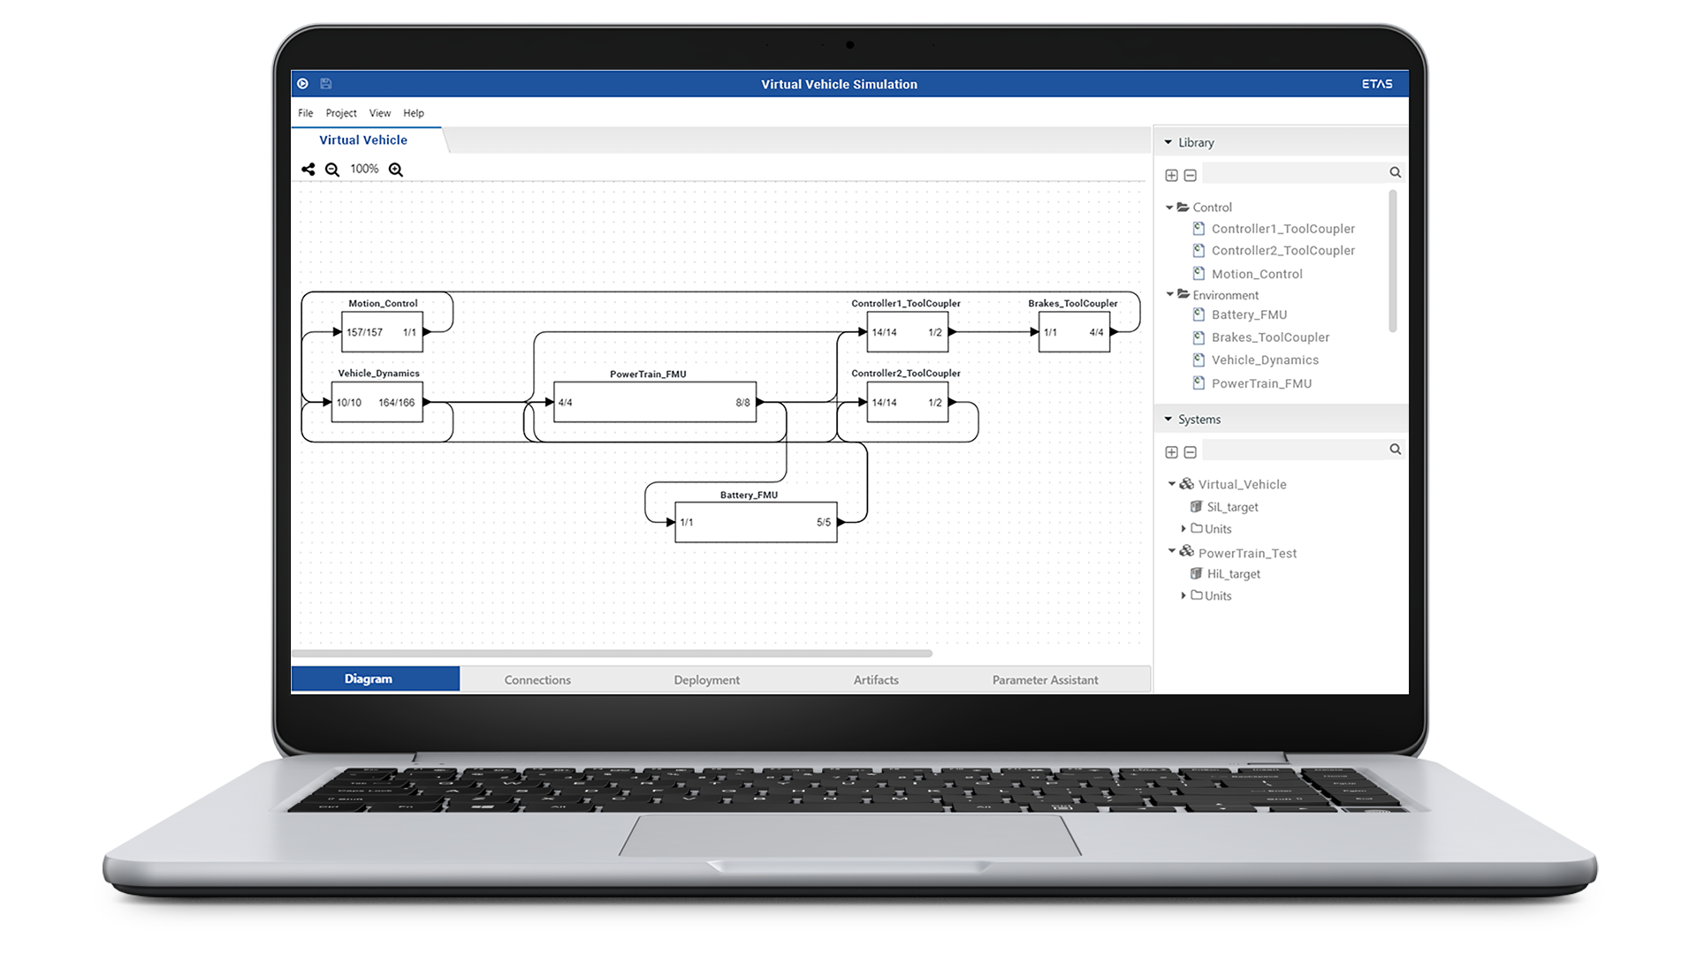Collapse the Systems section

coord(1169,419)
